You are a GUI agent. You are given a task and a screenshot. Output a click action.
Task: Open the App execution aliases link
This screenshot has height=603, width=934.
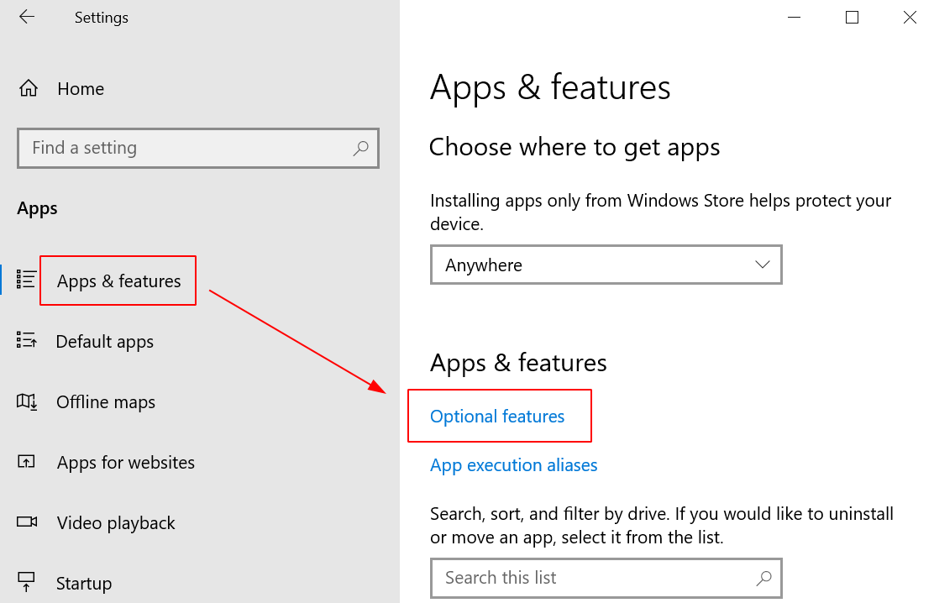pos(513,465)
